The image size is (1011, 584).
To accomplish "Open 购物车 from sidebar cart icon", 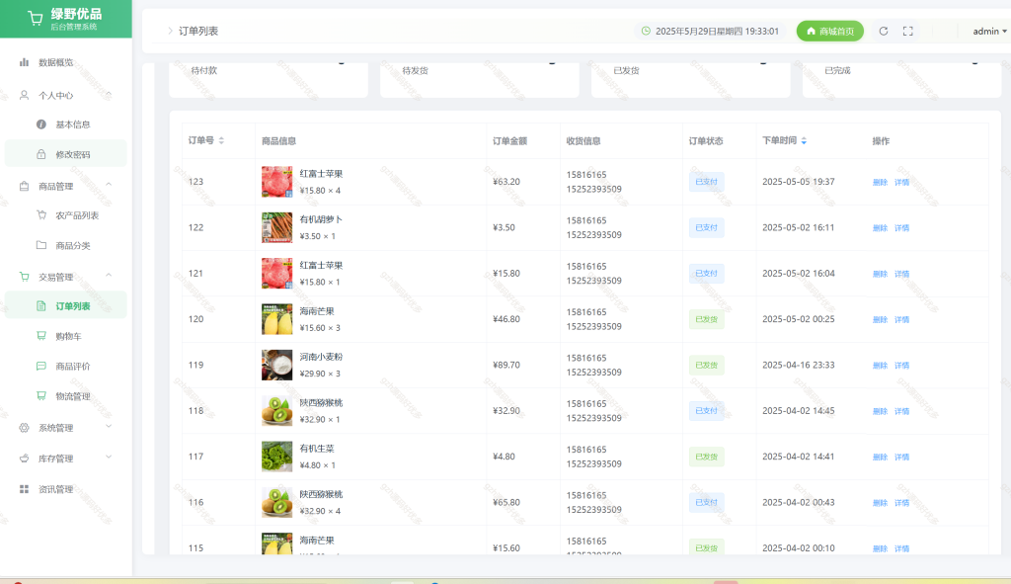I will 41,336.
